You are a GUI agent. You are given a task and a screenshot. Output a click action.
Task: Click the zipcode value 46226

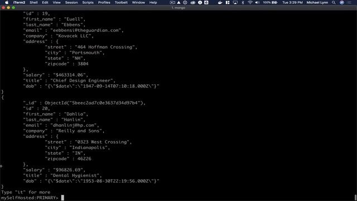[84, 159]
